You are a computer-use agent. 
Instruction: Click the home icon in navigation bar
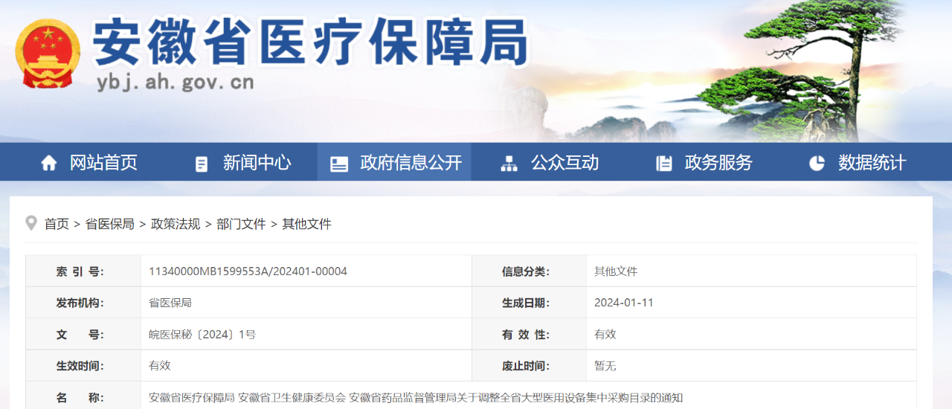pos(49,163)
